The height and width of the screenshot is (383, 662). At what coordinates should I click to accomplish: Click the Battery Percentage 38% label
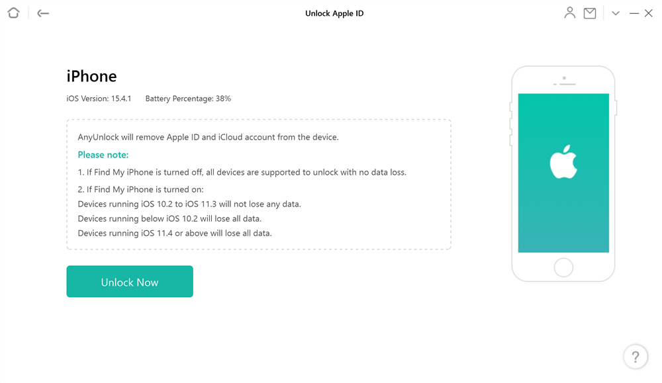click(188, 99)
